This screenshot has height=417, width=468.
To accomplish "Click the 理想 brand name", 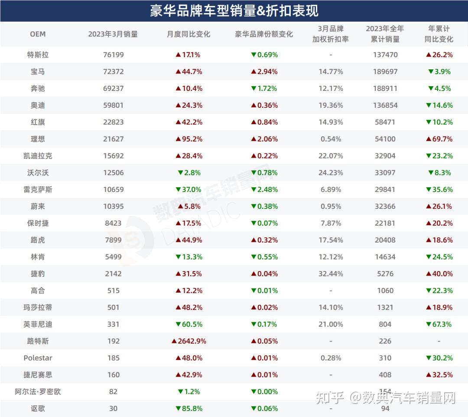I will (38, 139).
